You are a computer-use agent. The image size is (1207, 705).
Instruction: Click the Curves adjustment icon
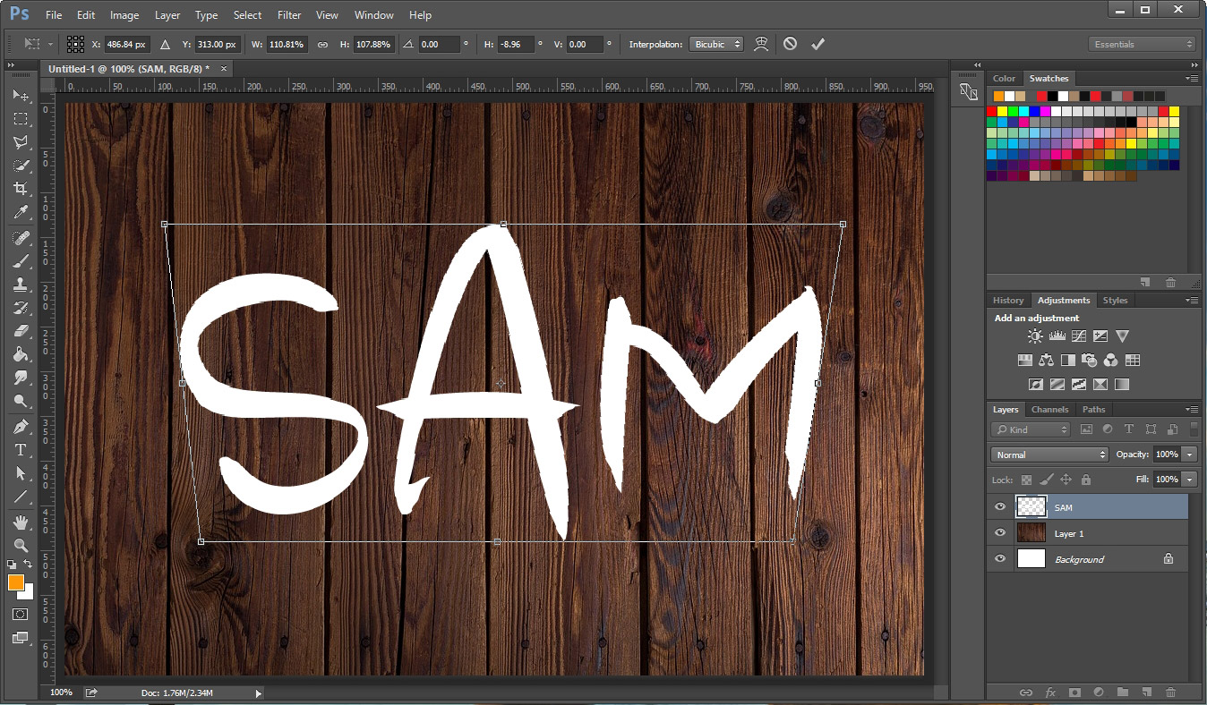pyautogui.click(x=1078, y=336)
